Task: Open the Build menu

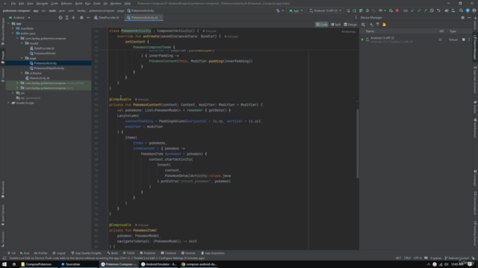Action: click(x=78, y=4)
